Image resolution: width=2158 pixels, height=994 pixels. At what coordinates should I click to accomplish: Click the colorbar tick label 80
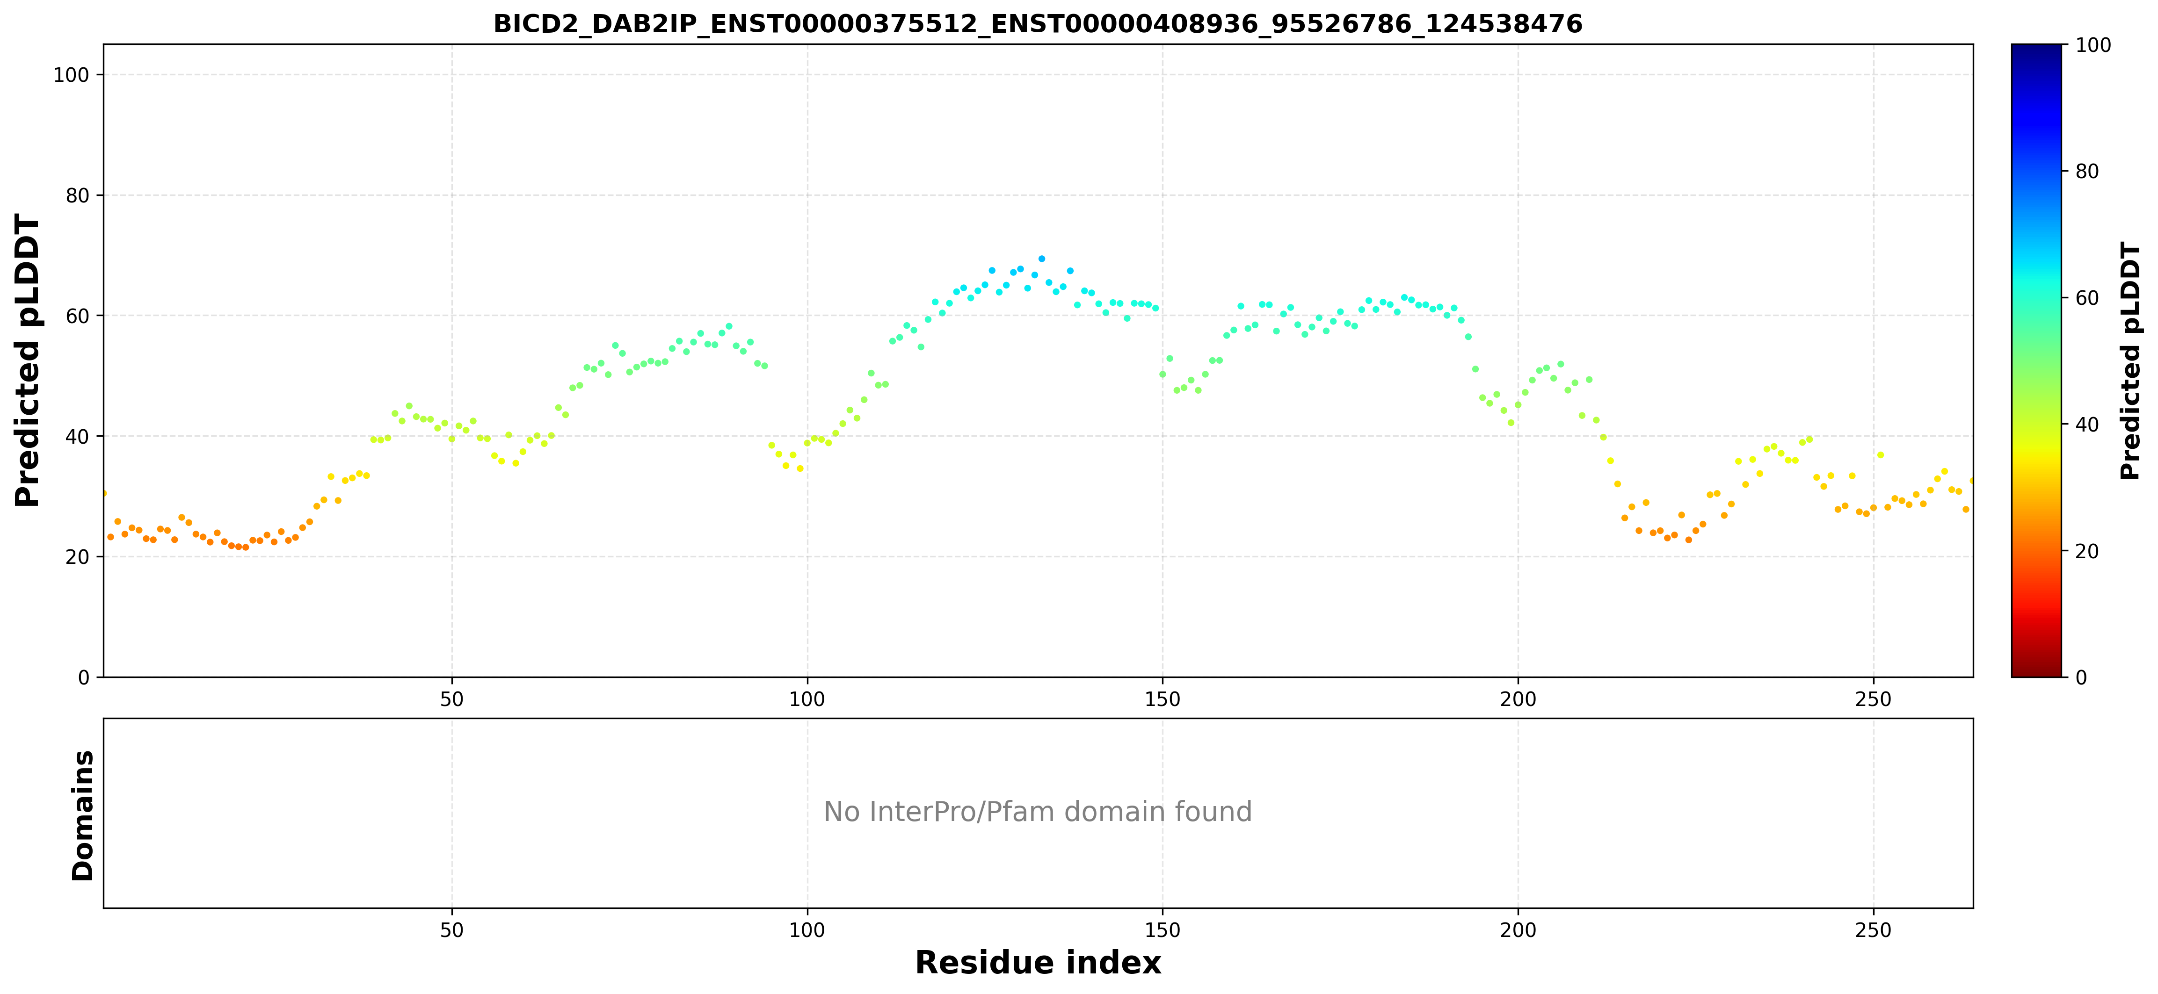pyautogui.click(x=2087, y=172)
